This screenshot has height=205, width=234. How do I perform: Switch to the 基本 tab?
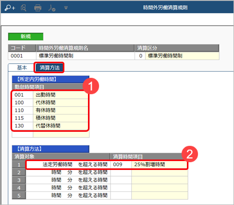22,67
